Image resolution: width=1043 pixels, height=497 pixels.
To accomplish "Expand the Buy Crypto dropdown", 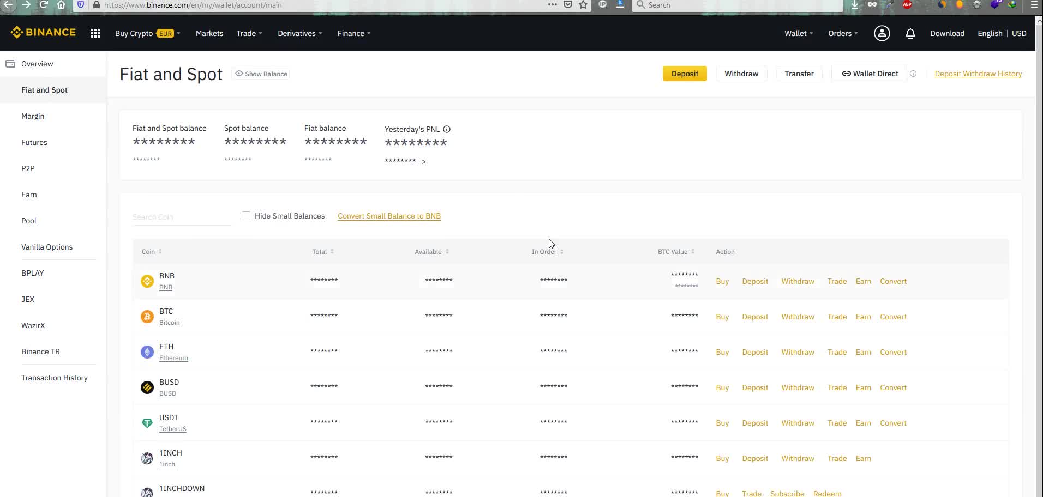I will point(147,33).
